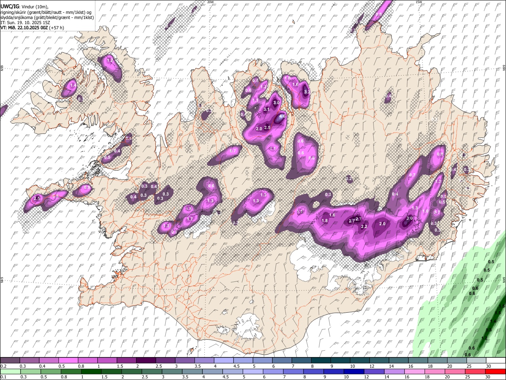Click the 2.2 value in the southeast band
Screen dimensions: 506x380
point(364,227)
